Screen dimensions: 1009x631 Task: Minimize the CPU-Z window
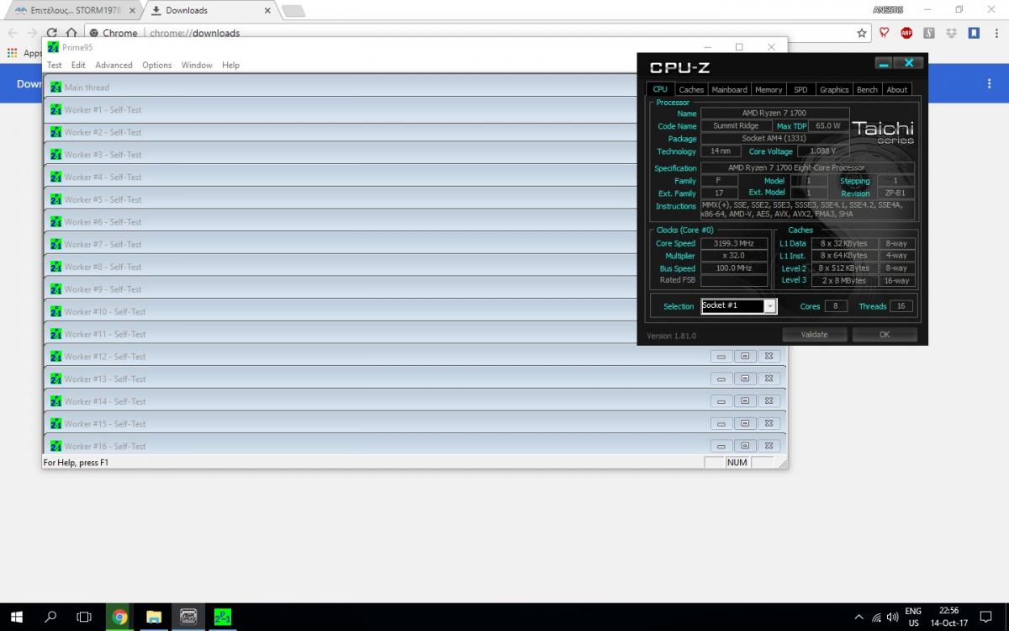pos(883,63)
